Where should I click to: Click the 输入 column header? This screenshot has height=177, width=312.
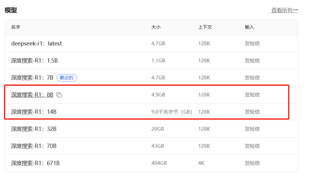pyautogui.click(x=249, y=27)
